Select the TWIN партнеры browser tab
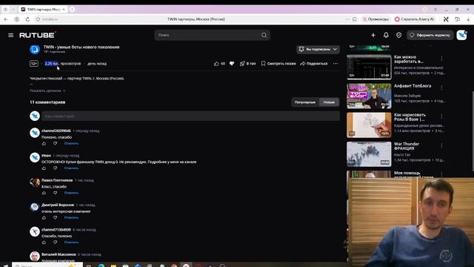Image resolution: width=474 pixels, height=267 pixels. (x=43, y=10)
